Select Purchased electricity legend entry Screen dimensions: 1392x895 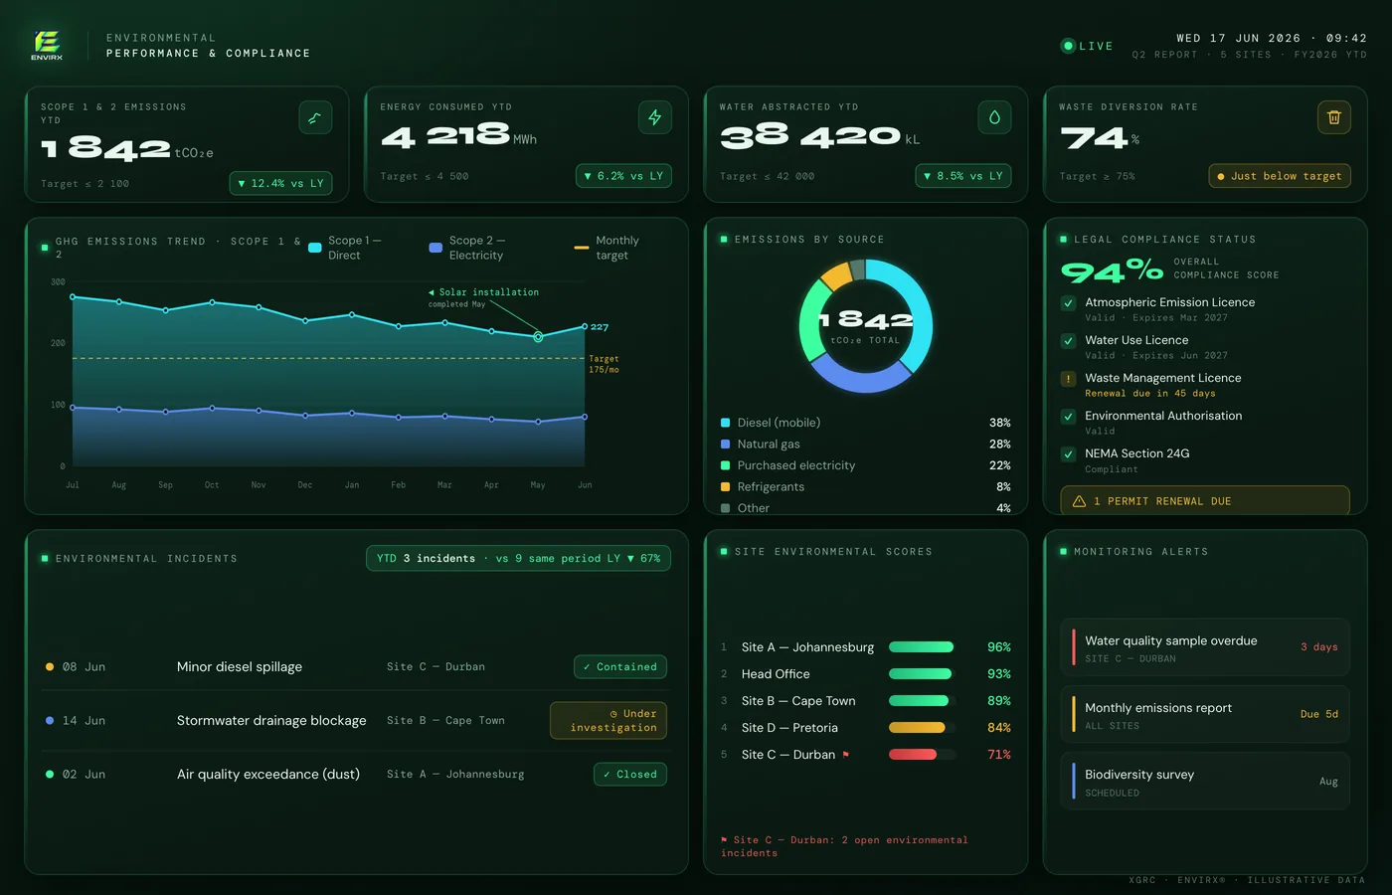coord(865,465)
